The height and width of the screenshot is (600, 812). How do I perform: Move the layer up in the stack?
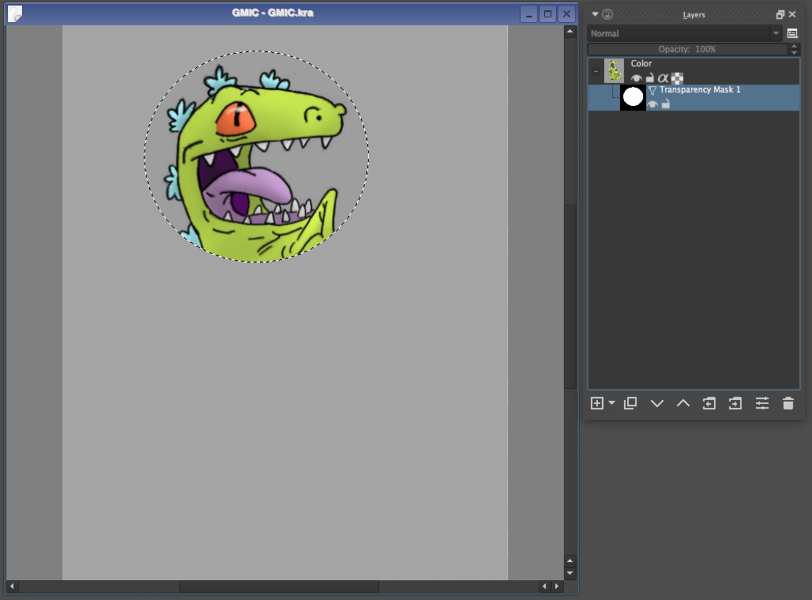point(683,403)
